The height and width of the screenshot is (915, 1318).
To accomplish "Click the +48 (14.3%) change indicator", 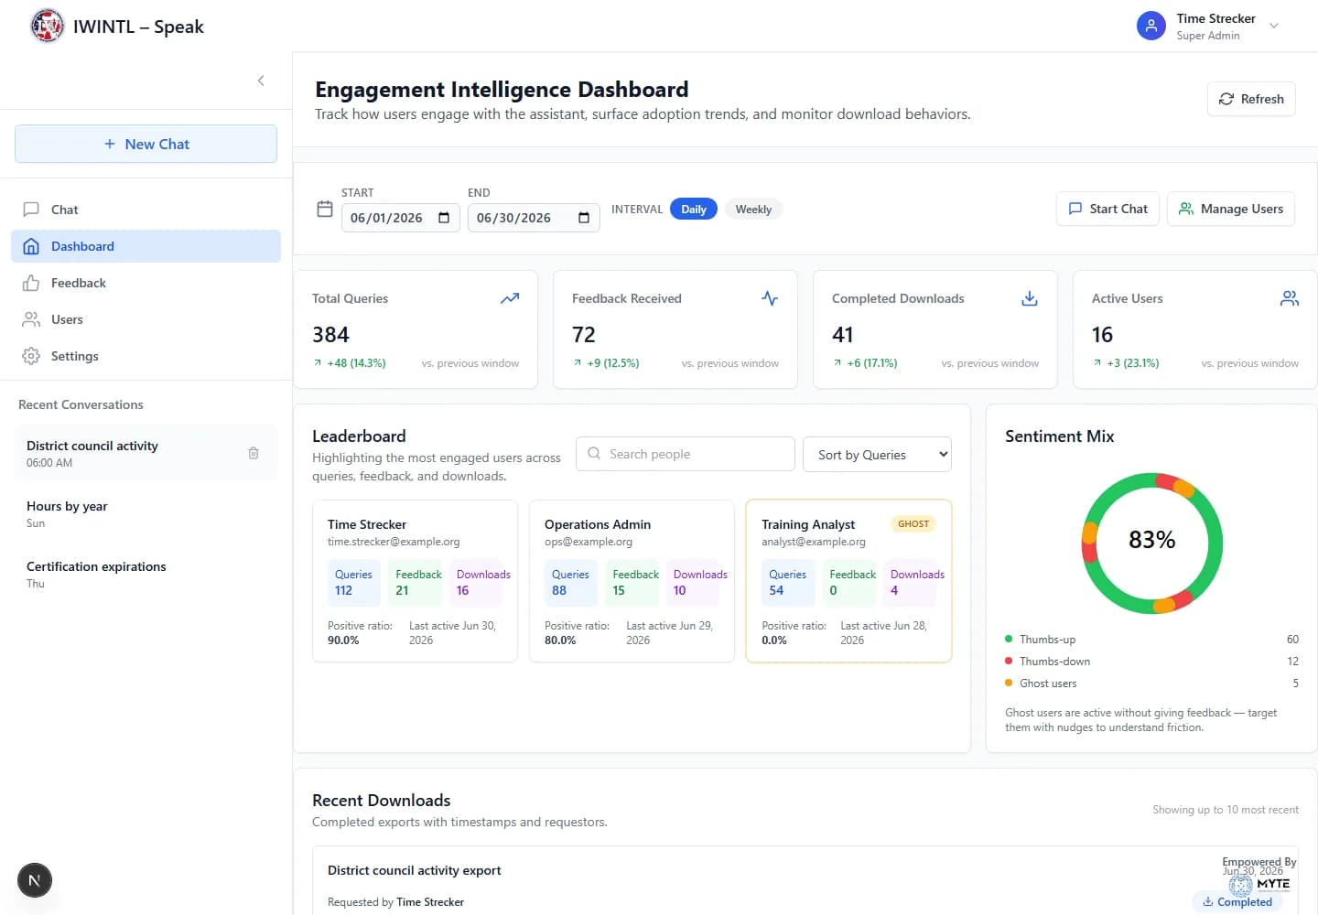I will (350, 363).
